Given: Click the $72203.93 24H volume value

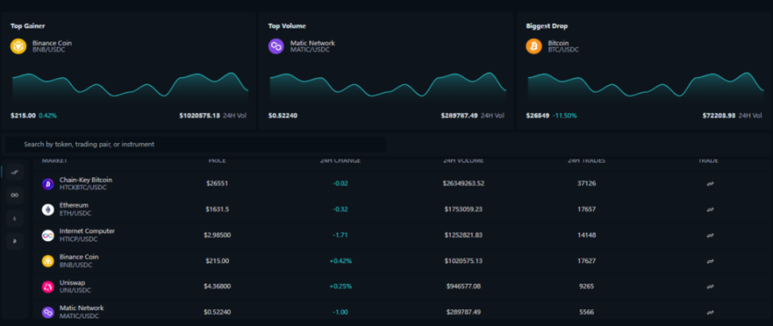Looking at the screenshot, I should (719, 116).
